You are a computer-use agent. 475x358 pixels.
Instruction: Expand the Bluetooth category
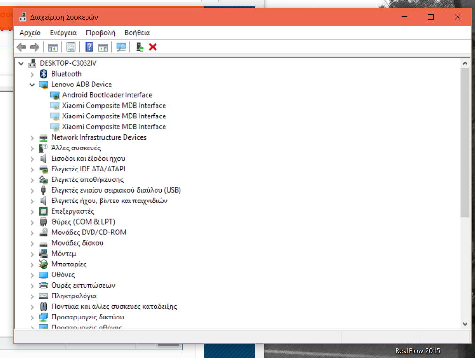click(x=32, y=74)
